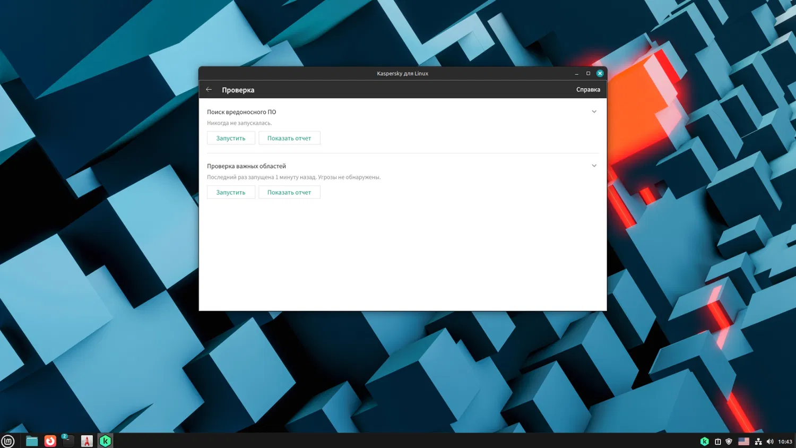Viewport: 796px width, 448px height.
Task: Open the calendar from the 10:43 clock
Action: coord(785,442)
